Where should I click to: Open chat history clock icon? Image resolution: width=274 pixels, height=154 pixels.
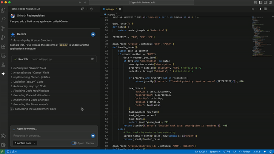[91, 9]
